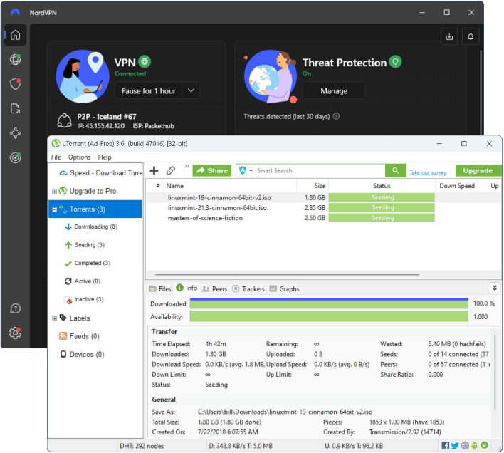This screenshot has width=504, height=453.
Task: Select Completed (3) filter
Action: click(x=88, y=263)
